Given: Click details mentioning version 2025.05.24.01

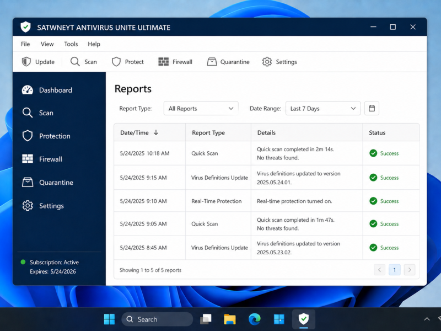Looking at the screenshot, I should click(x=298, y=178).
